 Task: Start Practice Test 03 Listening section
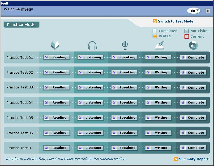[x=91, y=87]
